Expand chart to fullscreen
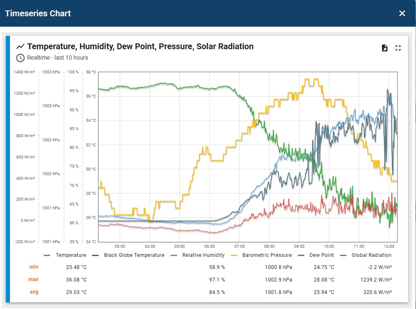Image resolution: width=416 pixels, height=309 pixels. click(398, 48)
